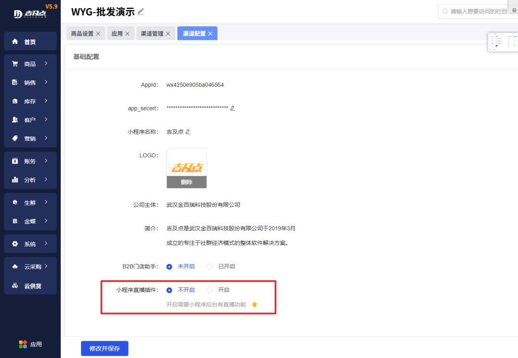The image size is (518, 358).
Task: Select 不开启 for the live-stream plugin
Action: [x=169, y=290]
